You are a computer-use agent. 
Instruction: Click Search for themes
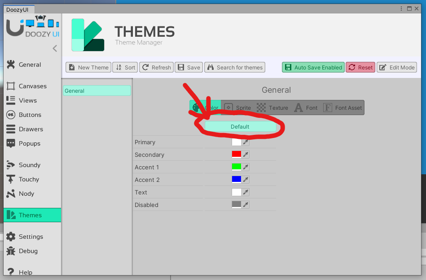click(235, 68)
